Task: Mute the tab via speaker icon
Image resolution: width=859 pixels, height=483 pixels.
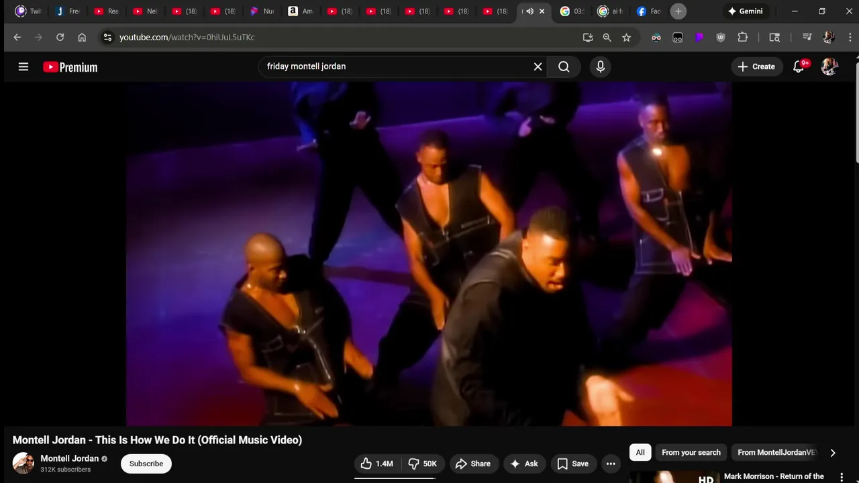Action: pos(529,11)
